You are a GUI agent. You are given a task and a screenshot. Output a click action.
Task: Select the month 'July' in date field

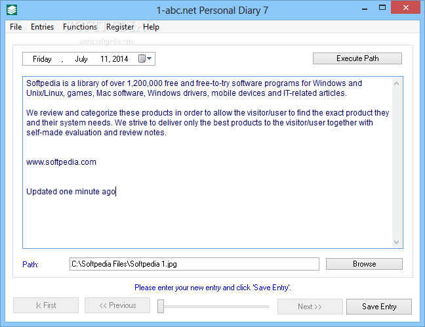click(81, 59)
